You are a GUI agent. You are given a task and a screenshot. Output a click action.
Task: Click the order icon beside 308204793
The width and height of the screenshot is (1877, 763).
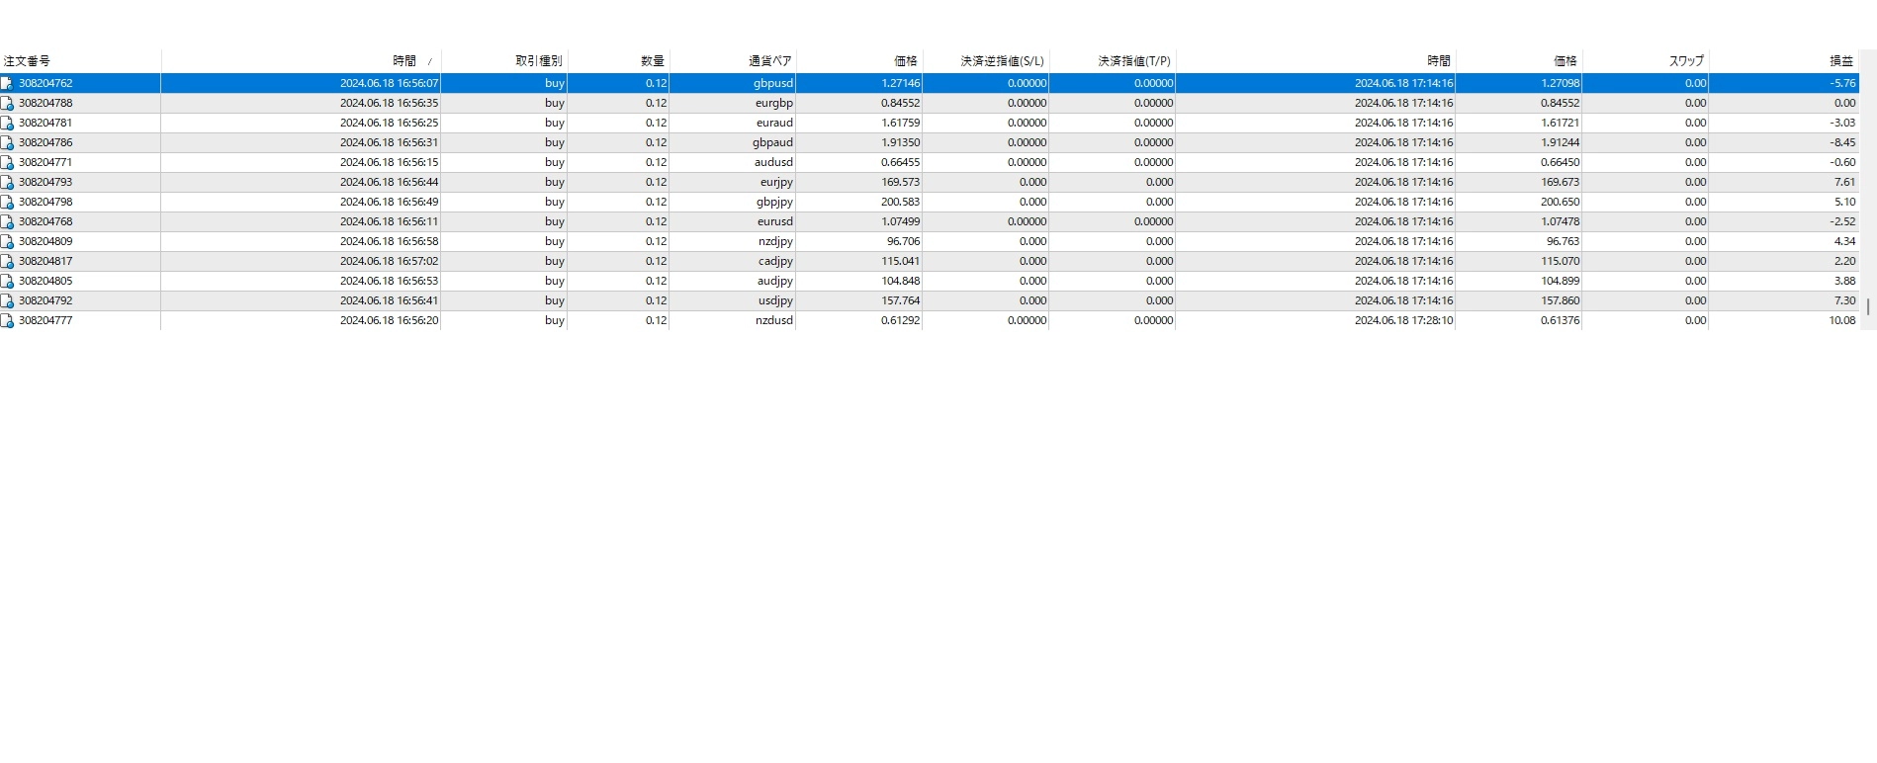point(7,183)
